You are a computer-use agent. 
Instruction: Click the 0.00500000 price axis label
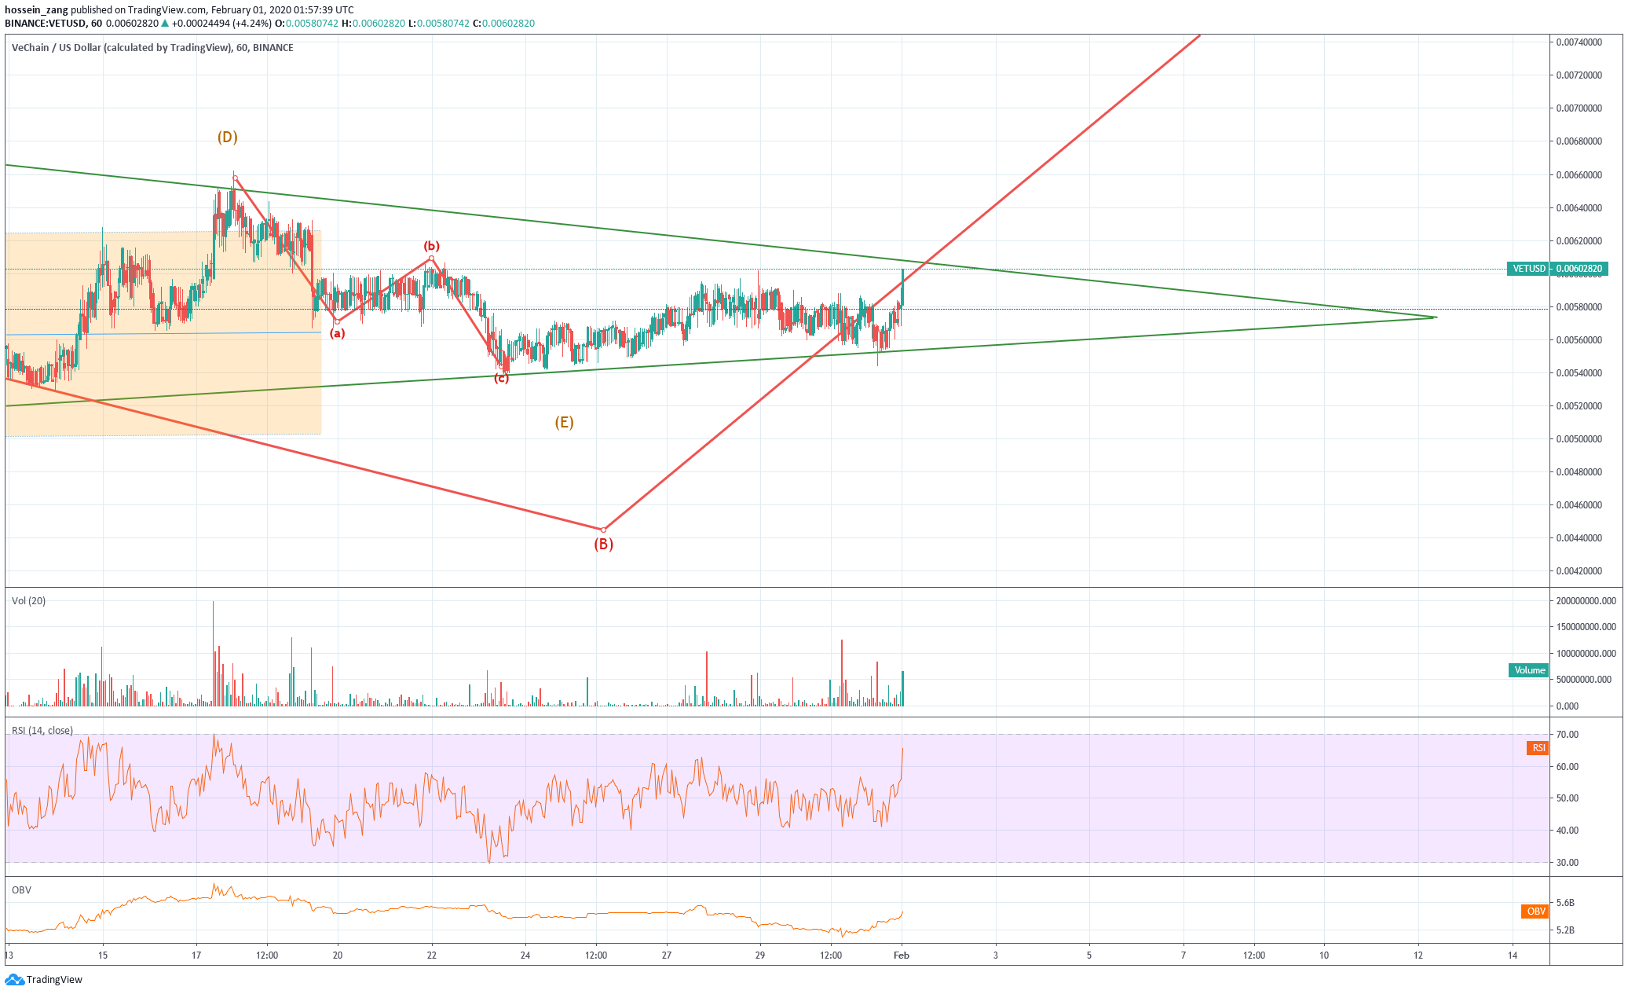click(1579, 438)
